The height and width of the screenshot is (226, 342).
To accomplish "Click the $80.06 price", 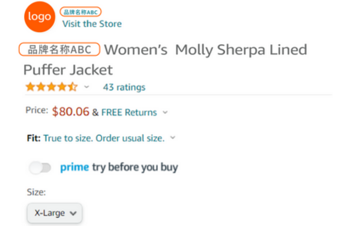I will click(x=71, y=112).
